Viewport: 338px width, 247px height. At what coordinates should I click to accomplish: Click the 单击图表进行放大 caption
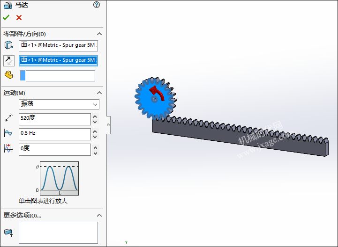[43, 201]
